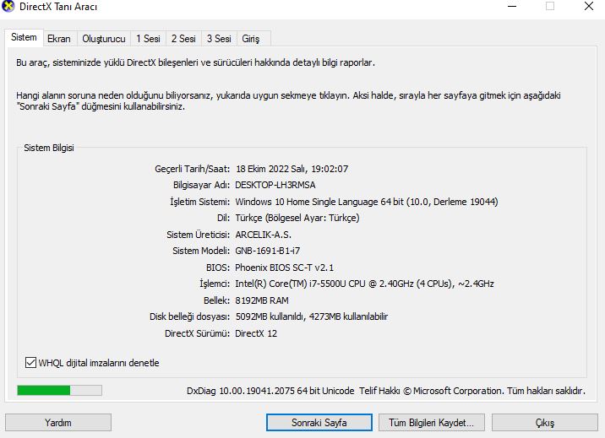Switch to the Sistem tab
605x438 pixels.
pyautogui.click(x=24, y=37)
